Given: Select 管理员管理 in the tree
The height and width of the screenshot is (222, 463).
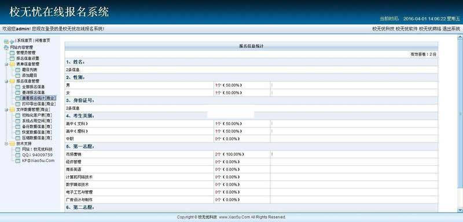Looking at the screenshot, I should click(25, 53).
